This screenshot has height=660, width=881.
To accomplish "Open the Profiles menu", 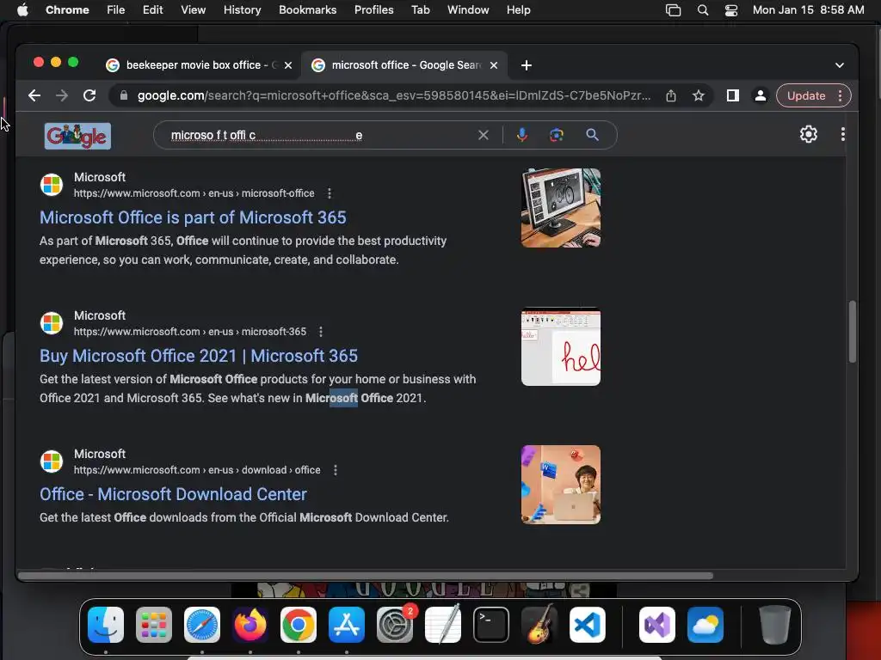I will click(x=373, y=10).
